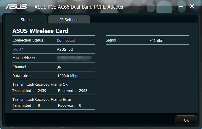Click the received frame count 2963

pos(83,91)
